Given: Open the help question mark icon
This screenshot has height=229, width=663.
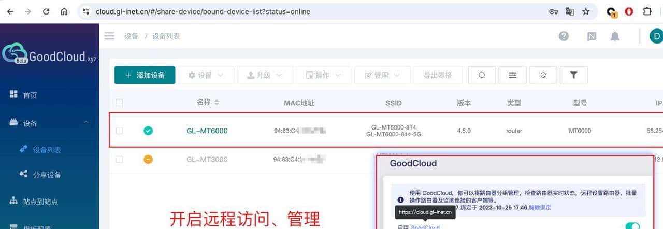Looking at the screenshot, I should 564,36.
